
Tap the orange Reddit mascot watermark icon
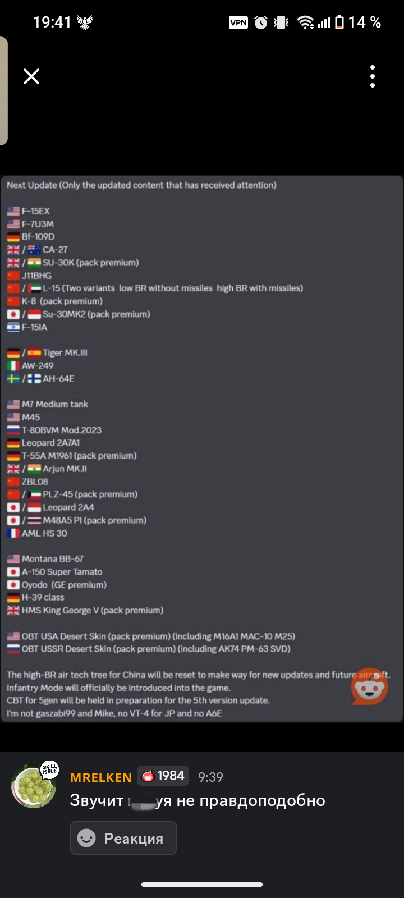[370, 686]
